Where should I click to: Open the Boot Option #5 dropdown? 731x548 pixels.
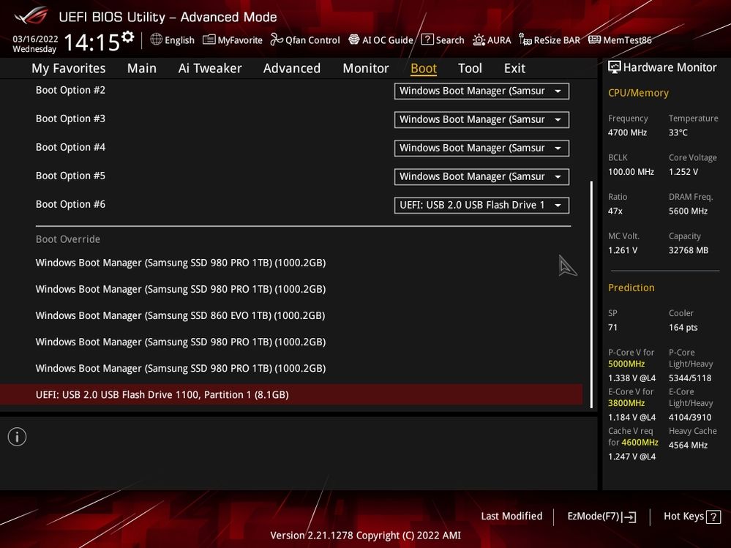point(481,176)
